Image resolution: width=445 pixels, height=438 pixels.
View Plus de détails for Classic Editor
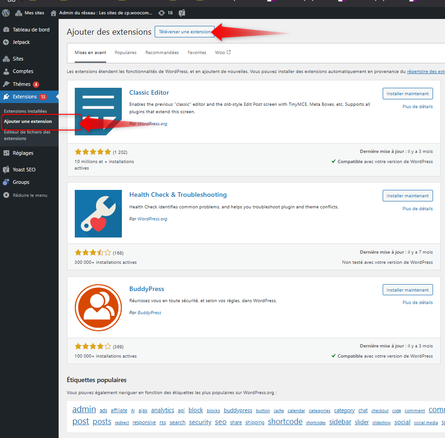coord(417,107)
